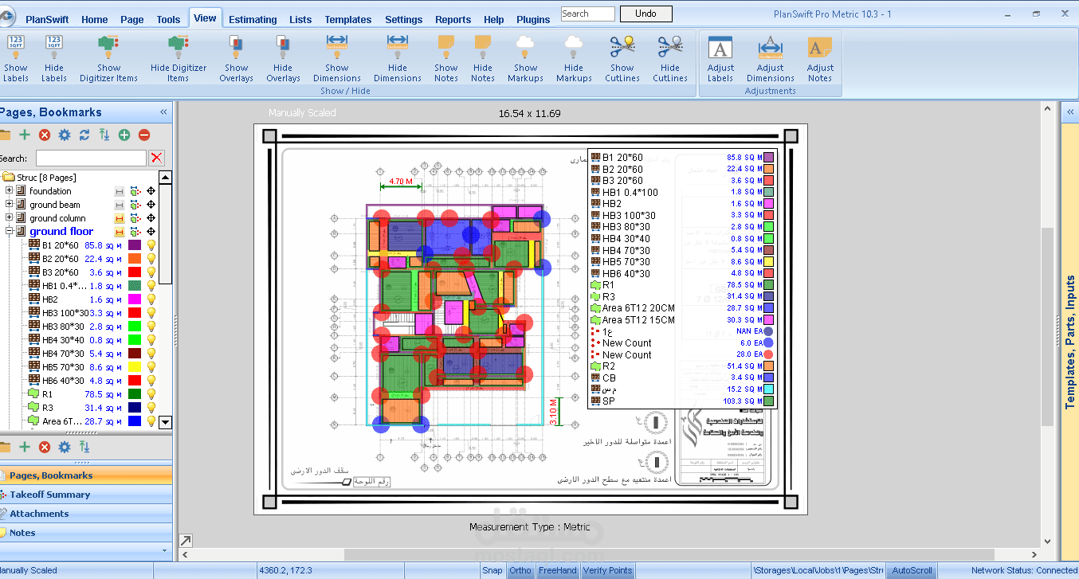Viewport: 1079px width, 579px height.
Task: Click yellow color swatch of HB5 70*30 in tree
Action: click(x=134, y=367)
